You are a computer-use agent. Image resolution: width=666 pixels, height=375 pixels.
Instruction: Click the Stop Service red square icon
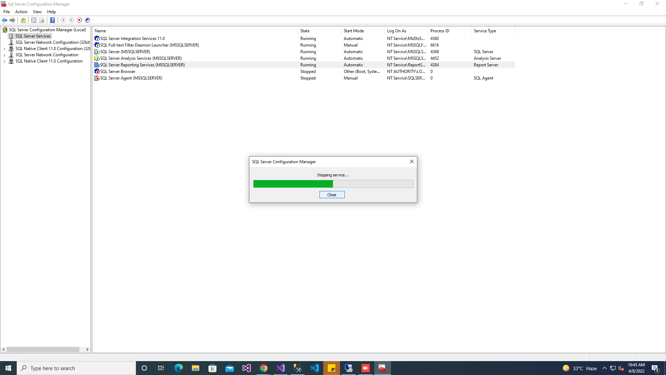click(79, 20)
